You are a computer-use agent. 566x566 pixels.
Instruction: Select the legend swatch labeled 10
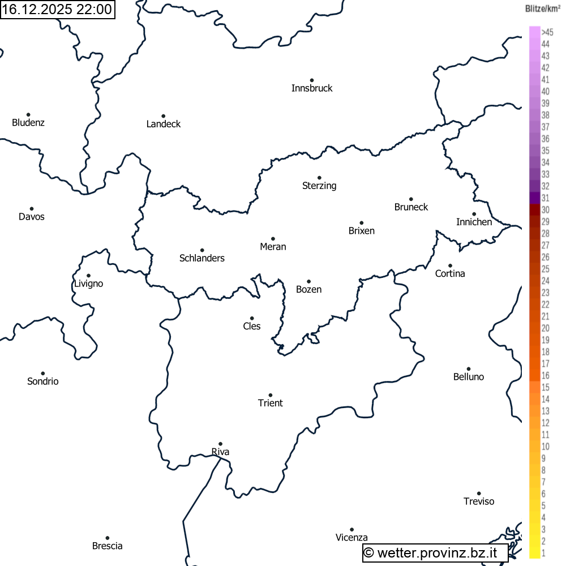534,447
